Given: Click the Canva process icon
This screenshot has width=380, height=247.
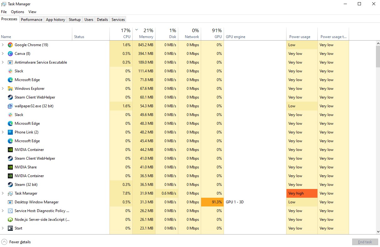Looking at the screenshot, I should tap(10, 54).
